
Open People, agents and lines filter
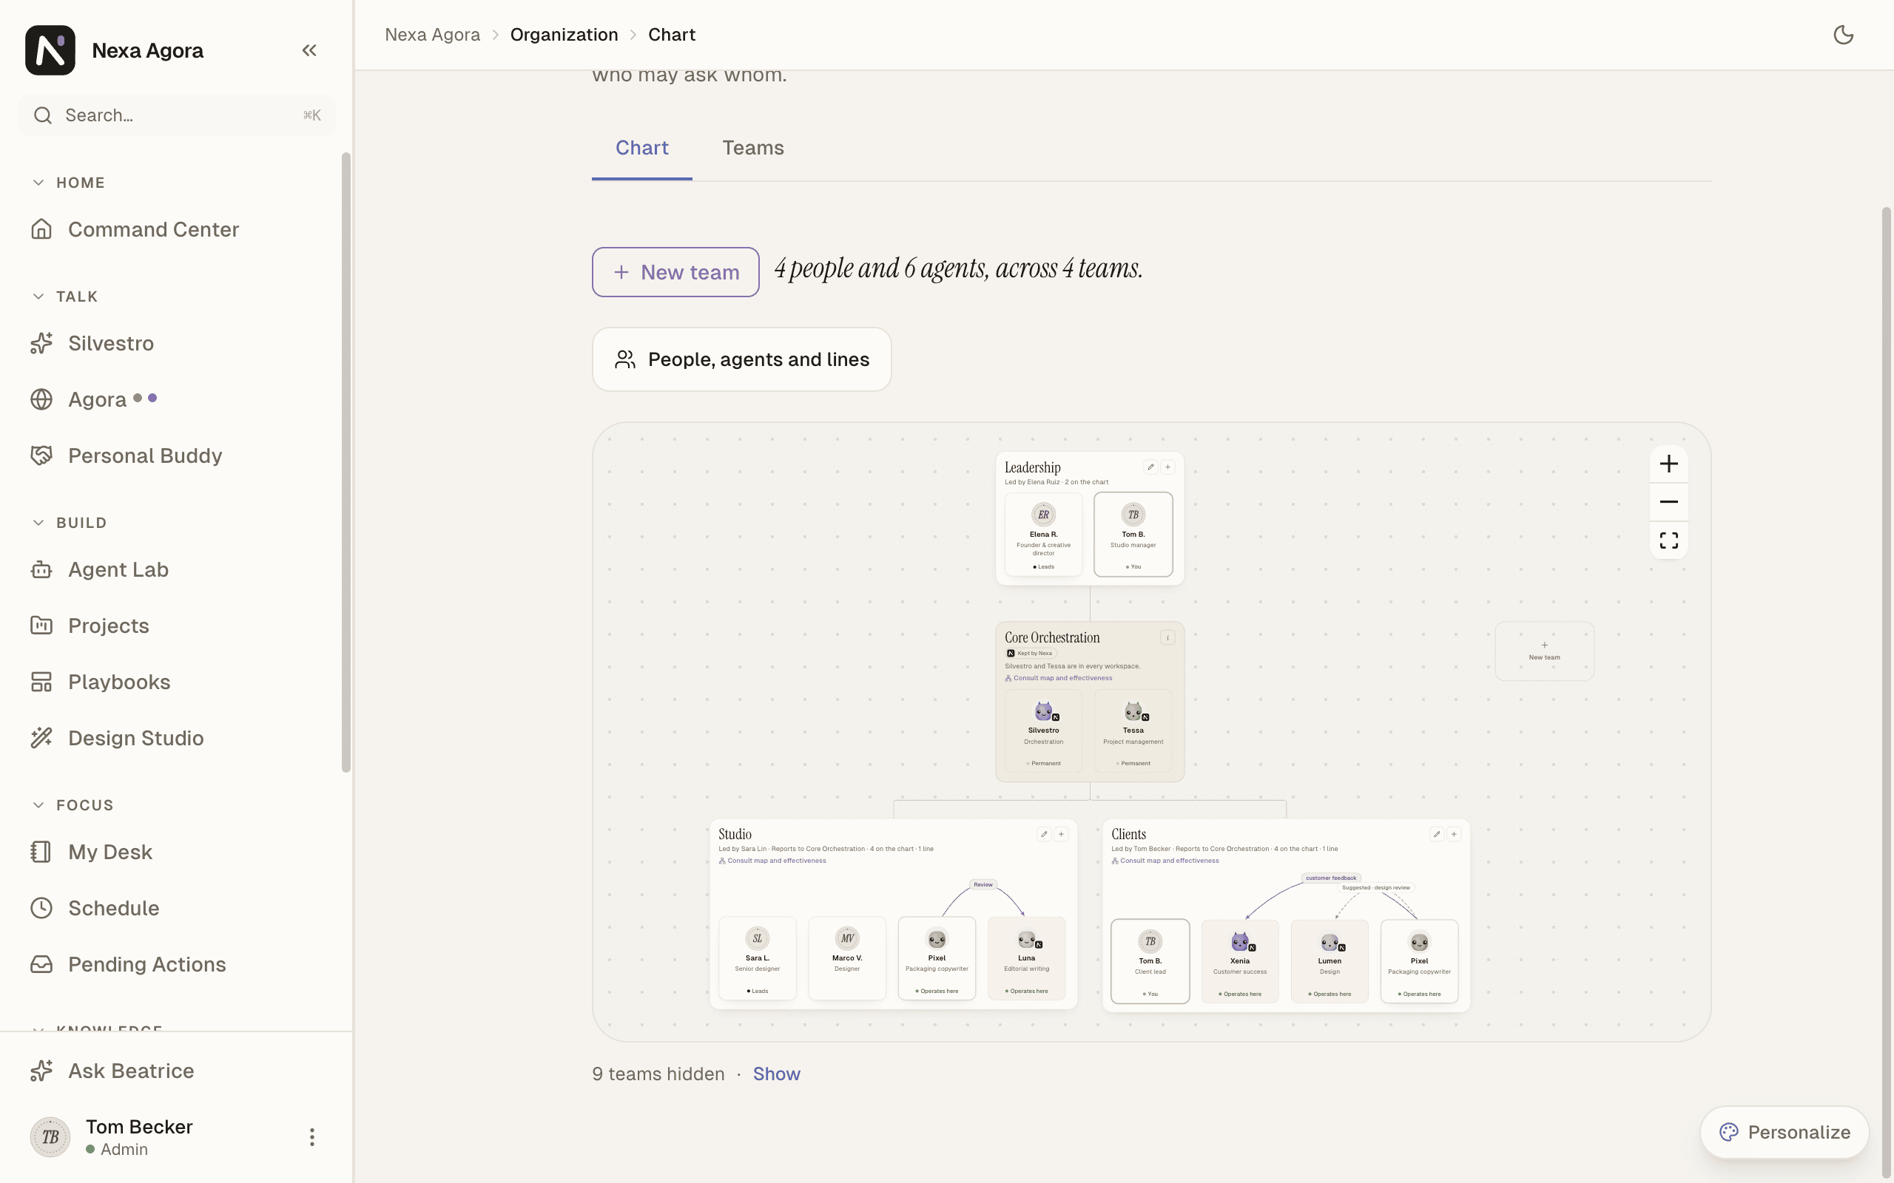tap(742, 359)
